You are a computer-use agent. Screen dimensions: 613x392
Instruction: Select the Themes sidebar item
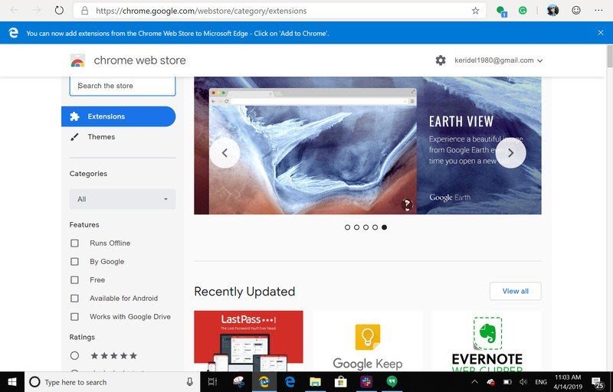(x=101, y=136)
